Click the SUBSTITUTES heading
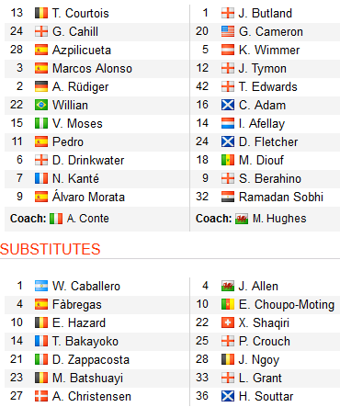This screenshot has height=407, width=340. coord(51,249)
